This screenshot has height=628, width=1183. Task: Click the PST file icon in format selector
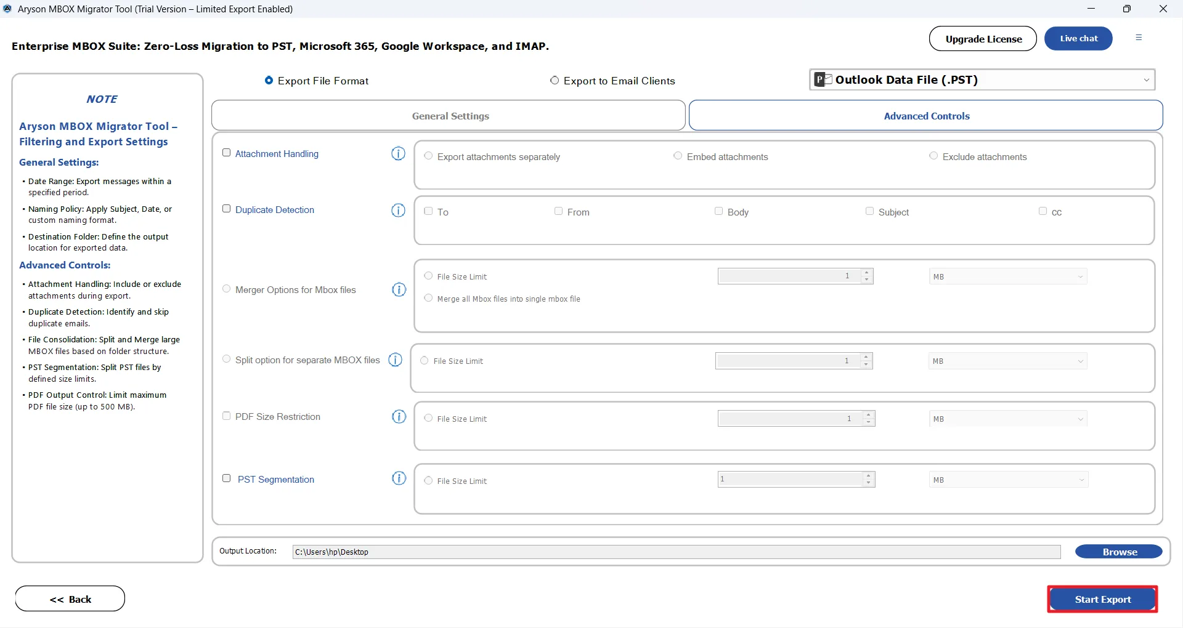(823, 79)
